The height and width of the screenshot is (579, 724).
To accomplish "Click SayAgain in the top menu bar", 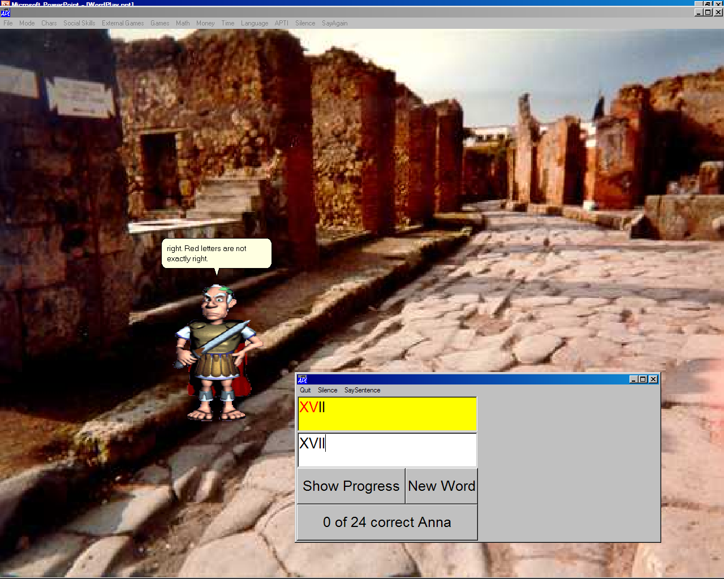I will [335, 23].
